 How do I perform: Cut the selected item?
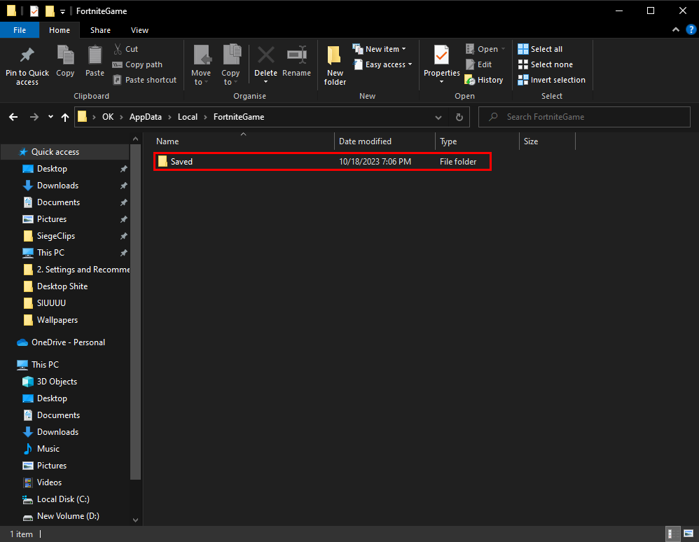tap(125, 49)
